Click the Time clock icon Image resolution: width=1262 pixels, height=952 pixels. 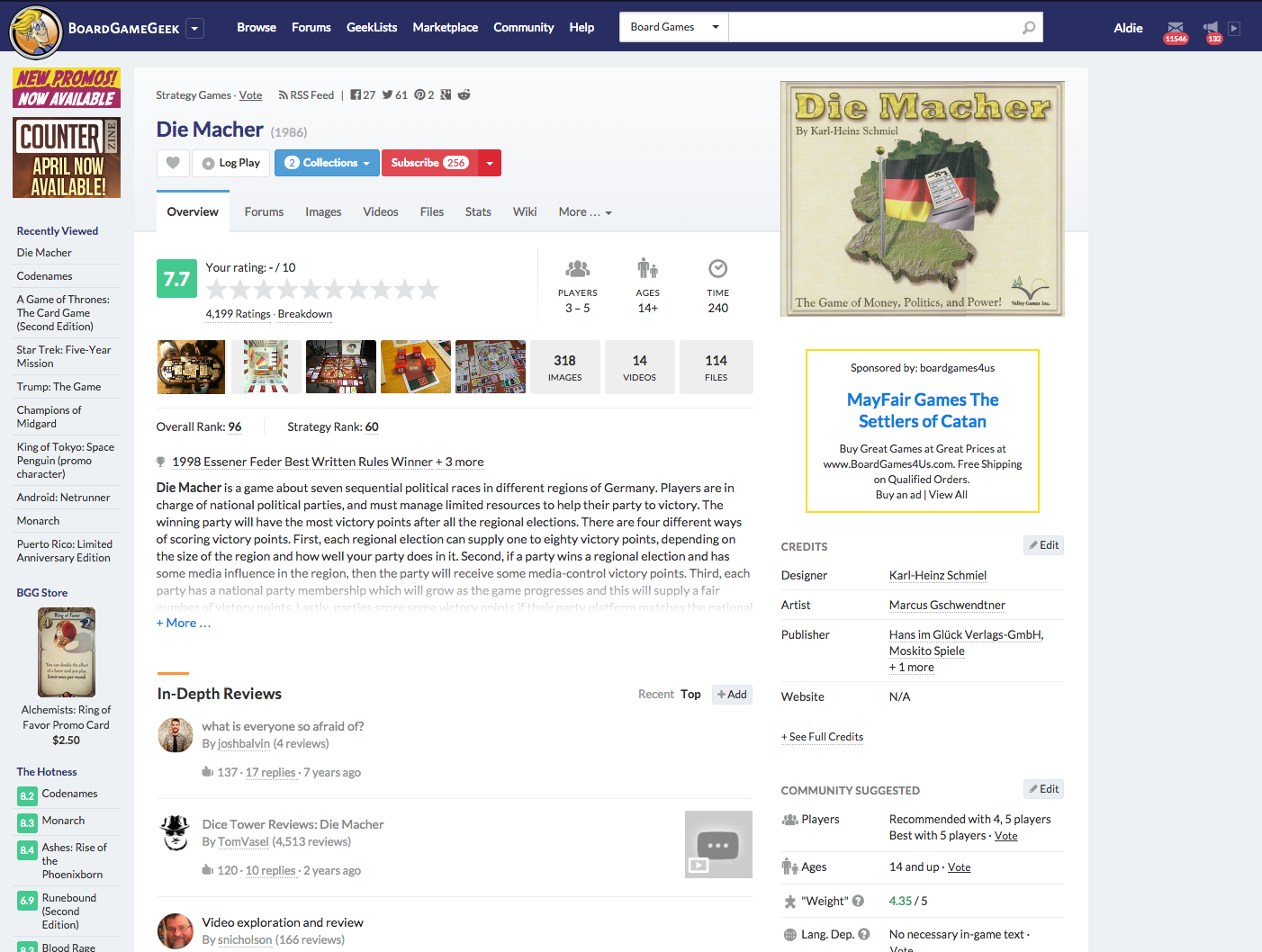(717, 268)
